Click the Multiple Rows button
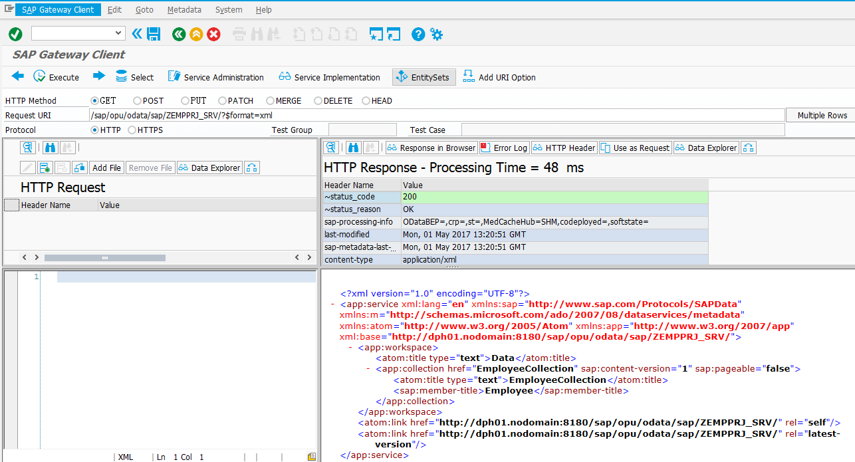The image size is (855, 462). [x=821, y=116]
